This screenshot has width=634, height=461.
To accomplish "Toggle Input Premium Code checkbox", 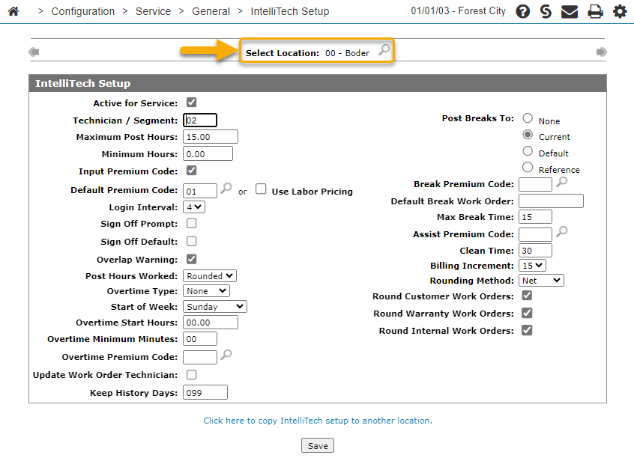I will [x=192, y=171].
